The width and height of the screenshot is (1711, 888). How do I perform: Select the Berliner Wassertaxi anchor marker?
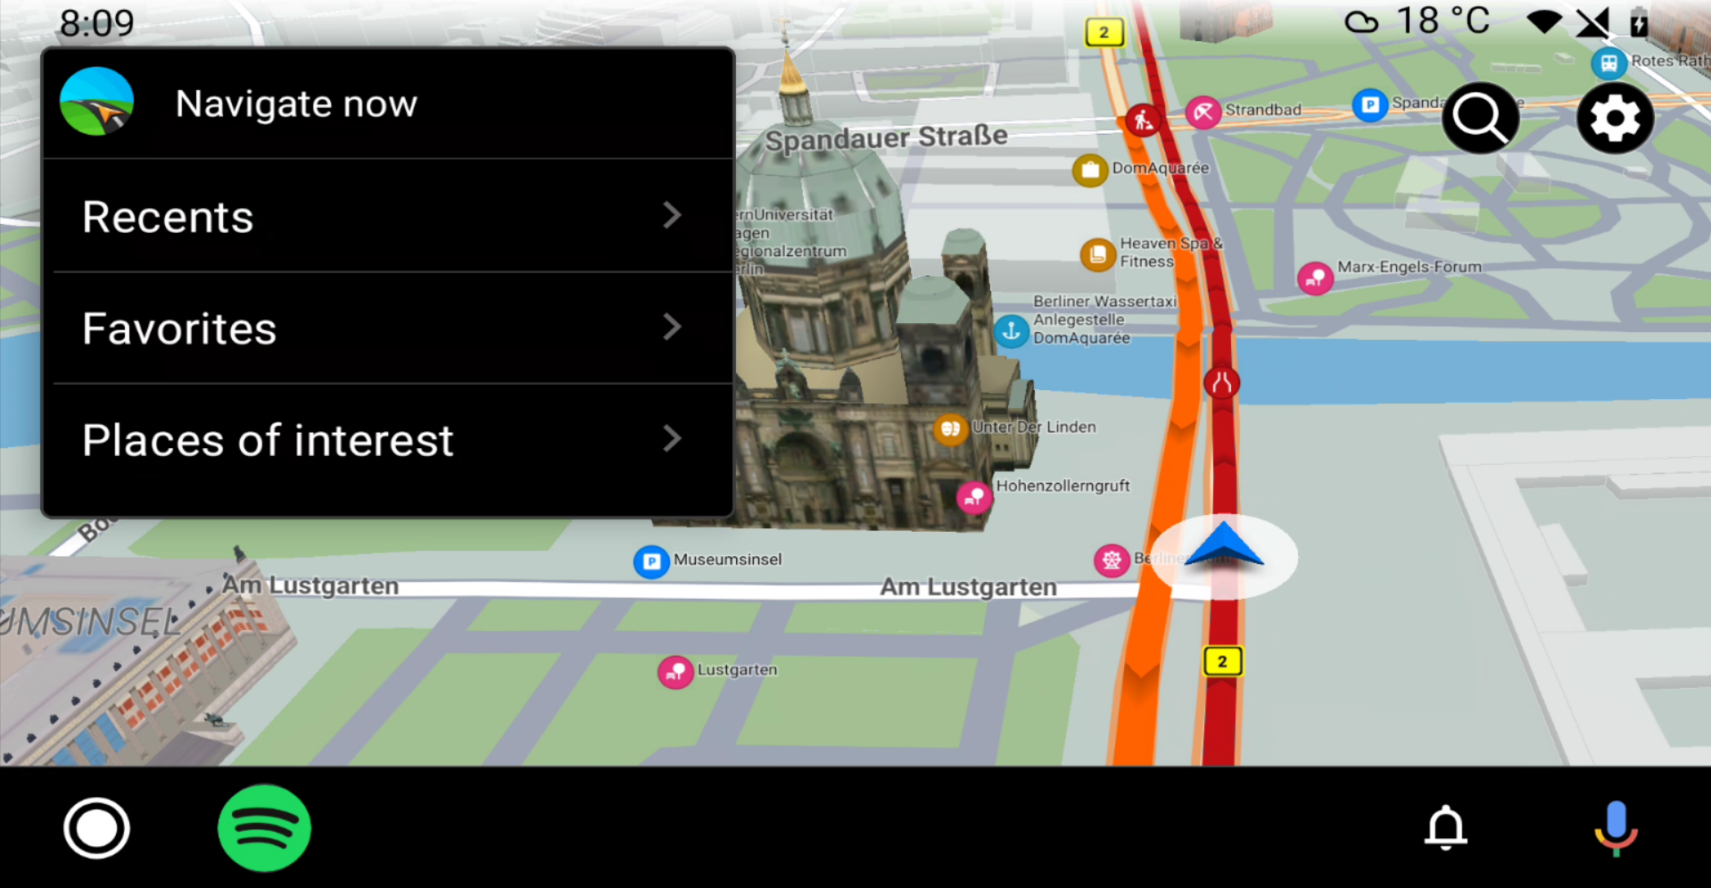point(1012,331)
